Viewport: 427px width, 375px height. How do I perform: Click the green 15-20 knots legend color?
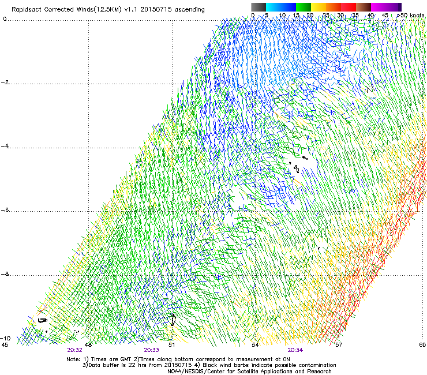tap(304, 7)
